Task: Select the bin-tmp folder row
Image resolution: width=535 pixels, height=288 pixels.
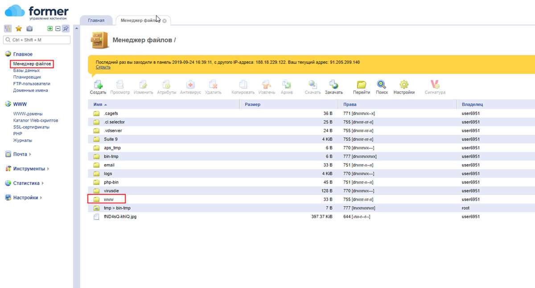Action: [x=312, y=156]
